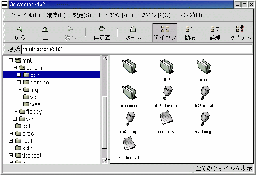
Task: Go up one directory with 上
Action: [x=45, y=32]
